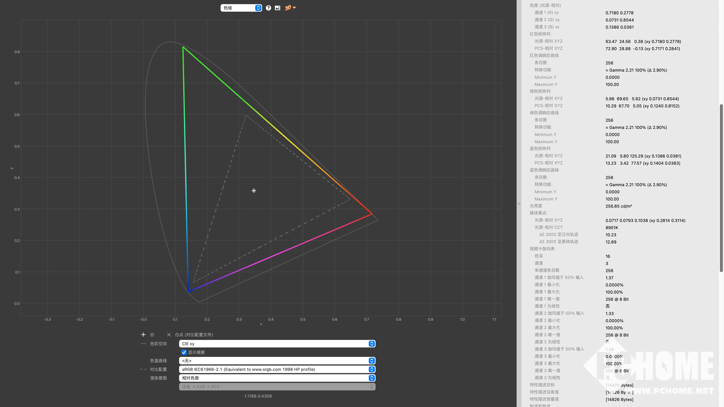Screen dimensions: 724x407
Task: Click the X comparison white point icon
Action: pyautogui.click(x=169, y=335)
